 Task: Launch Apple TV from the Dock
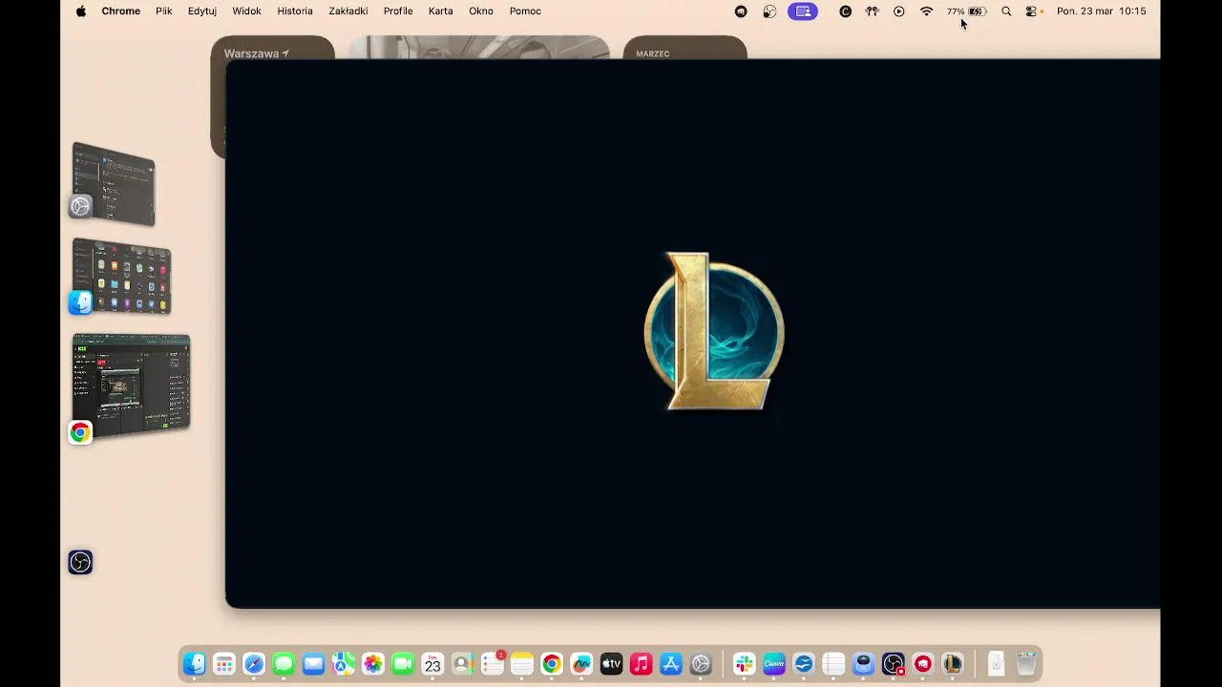(611, 664)
